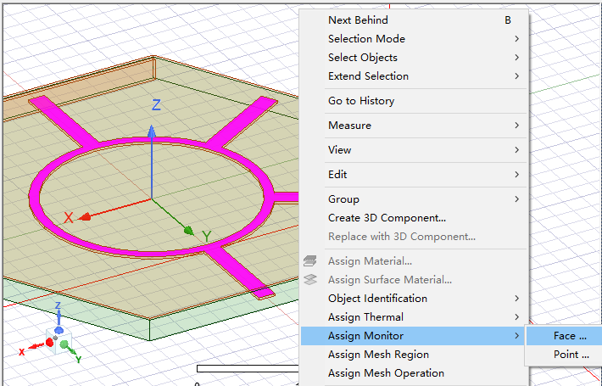
Task: Choose Face ... under Assign Monitor
Action: pyautogui.click(x=570, y=336)
